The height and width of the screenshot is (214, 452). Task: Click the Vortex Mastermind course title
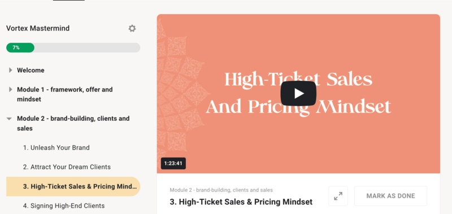[x=38, y=28]
